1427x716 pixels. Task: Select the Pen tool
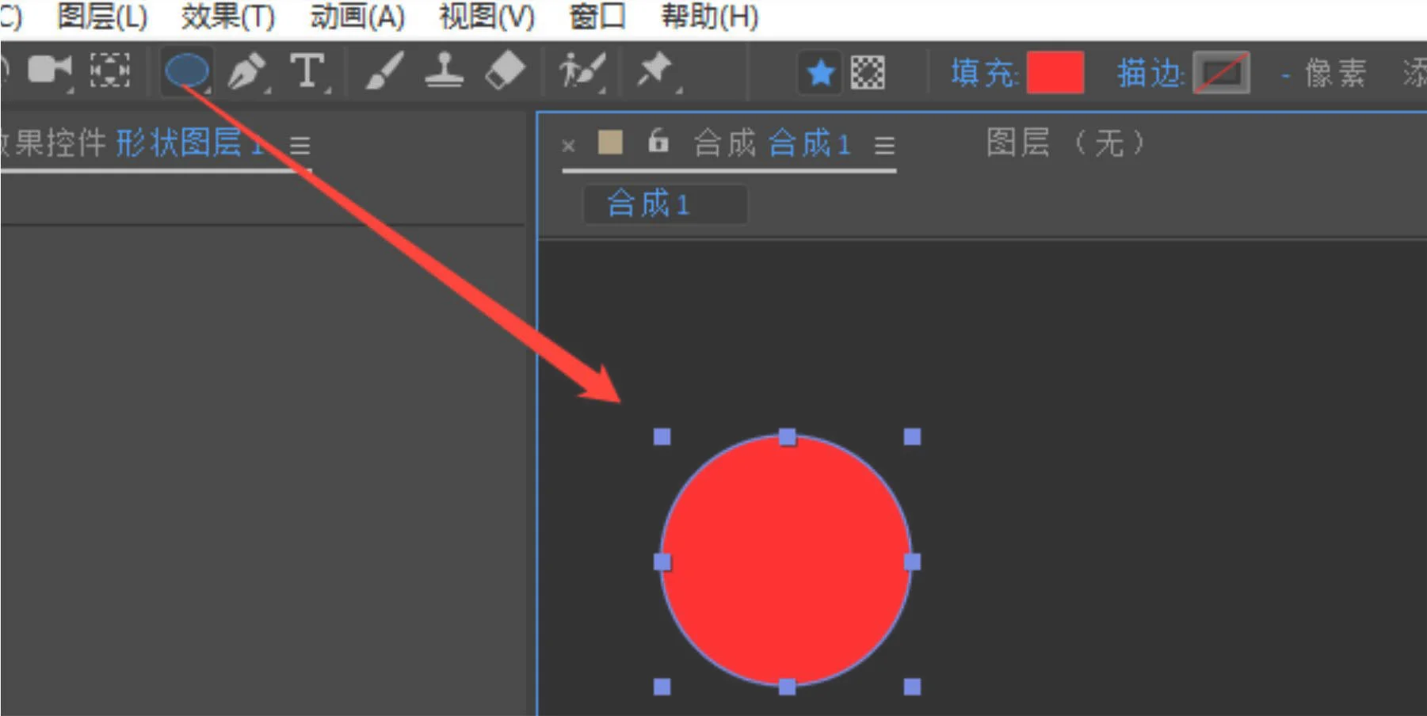pos(246,71)
